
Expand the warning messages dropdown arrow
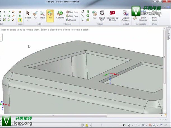[90, 125]
